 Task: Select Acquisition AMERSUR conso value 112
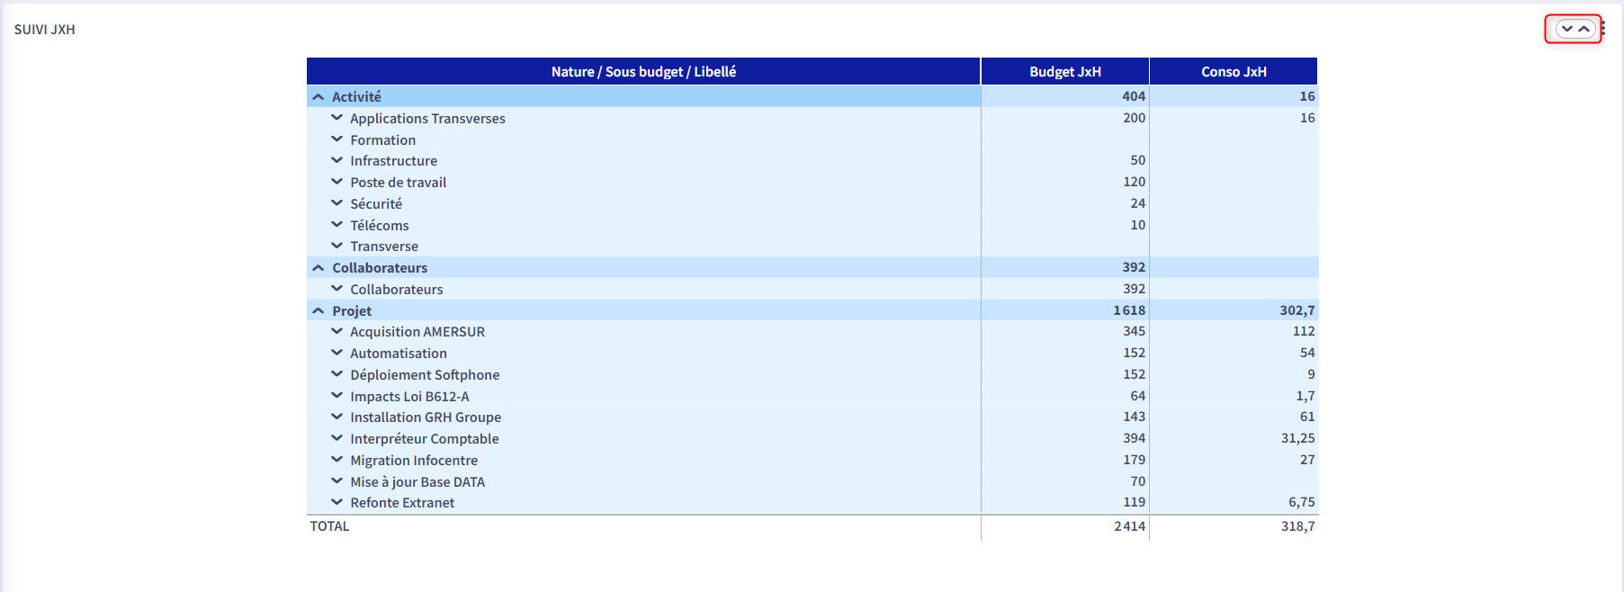point(1304,331)
